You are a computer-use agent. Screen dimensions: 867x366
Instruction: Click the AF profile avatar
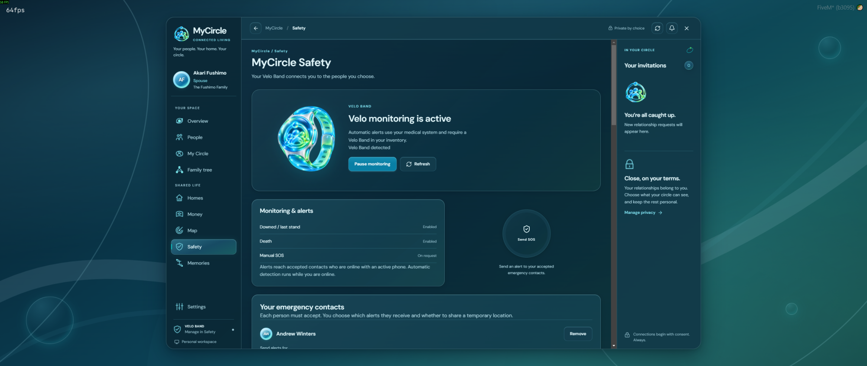(182, 80)
